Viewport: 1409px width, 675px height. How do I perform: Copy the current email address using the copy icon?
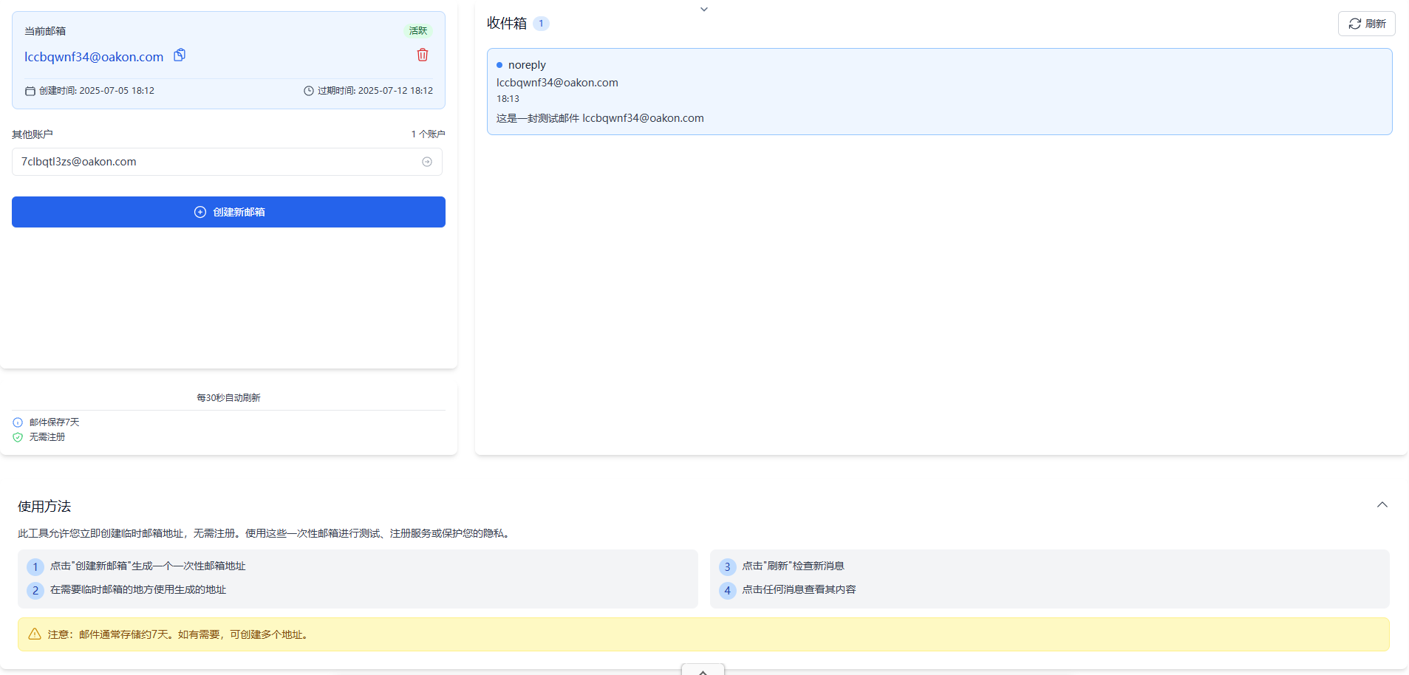179,55
